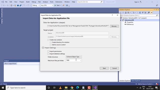Viewport: 160px width, 90px height.
Task: Switch to the Solution Explorer tab
Action: [x=125, y=80]
